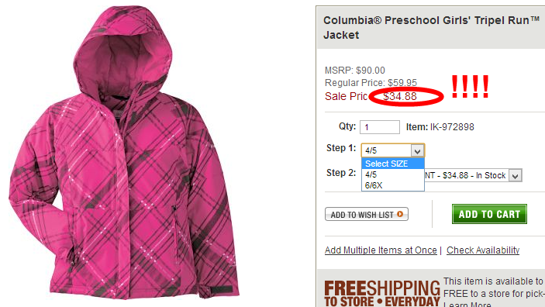The image size is (545, 307).
Task: Open the Add Multiple Items at Once link
Action: click(x=381, y=250)
